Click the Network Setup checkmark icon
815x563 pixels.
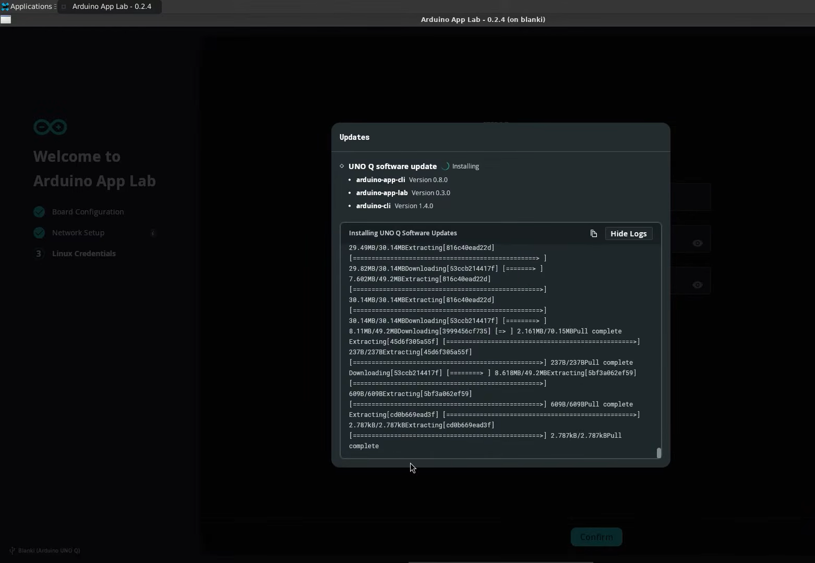[39, 233]
